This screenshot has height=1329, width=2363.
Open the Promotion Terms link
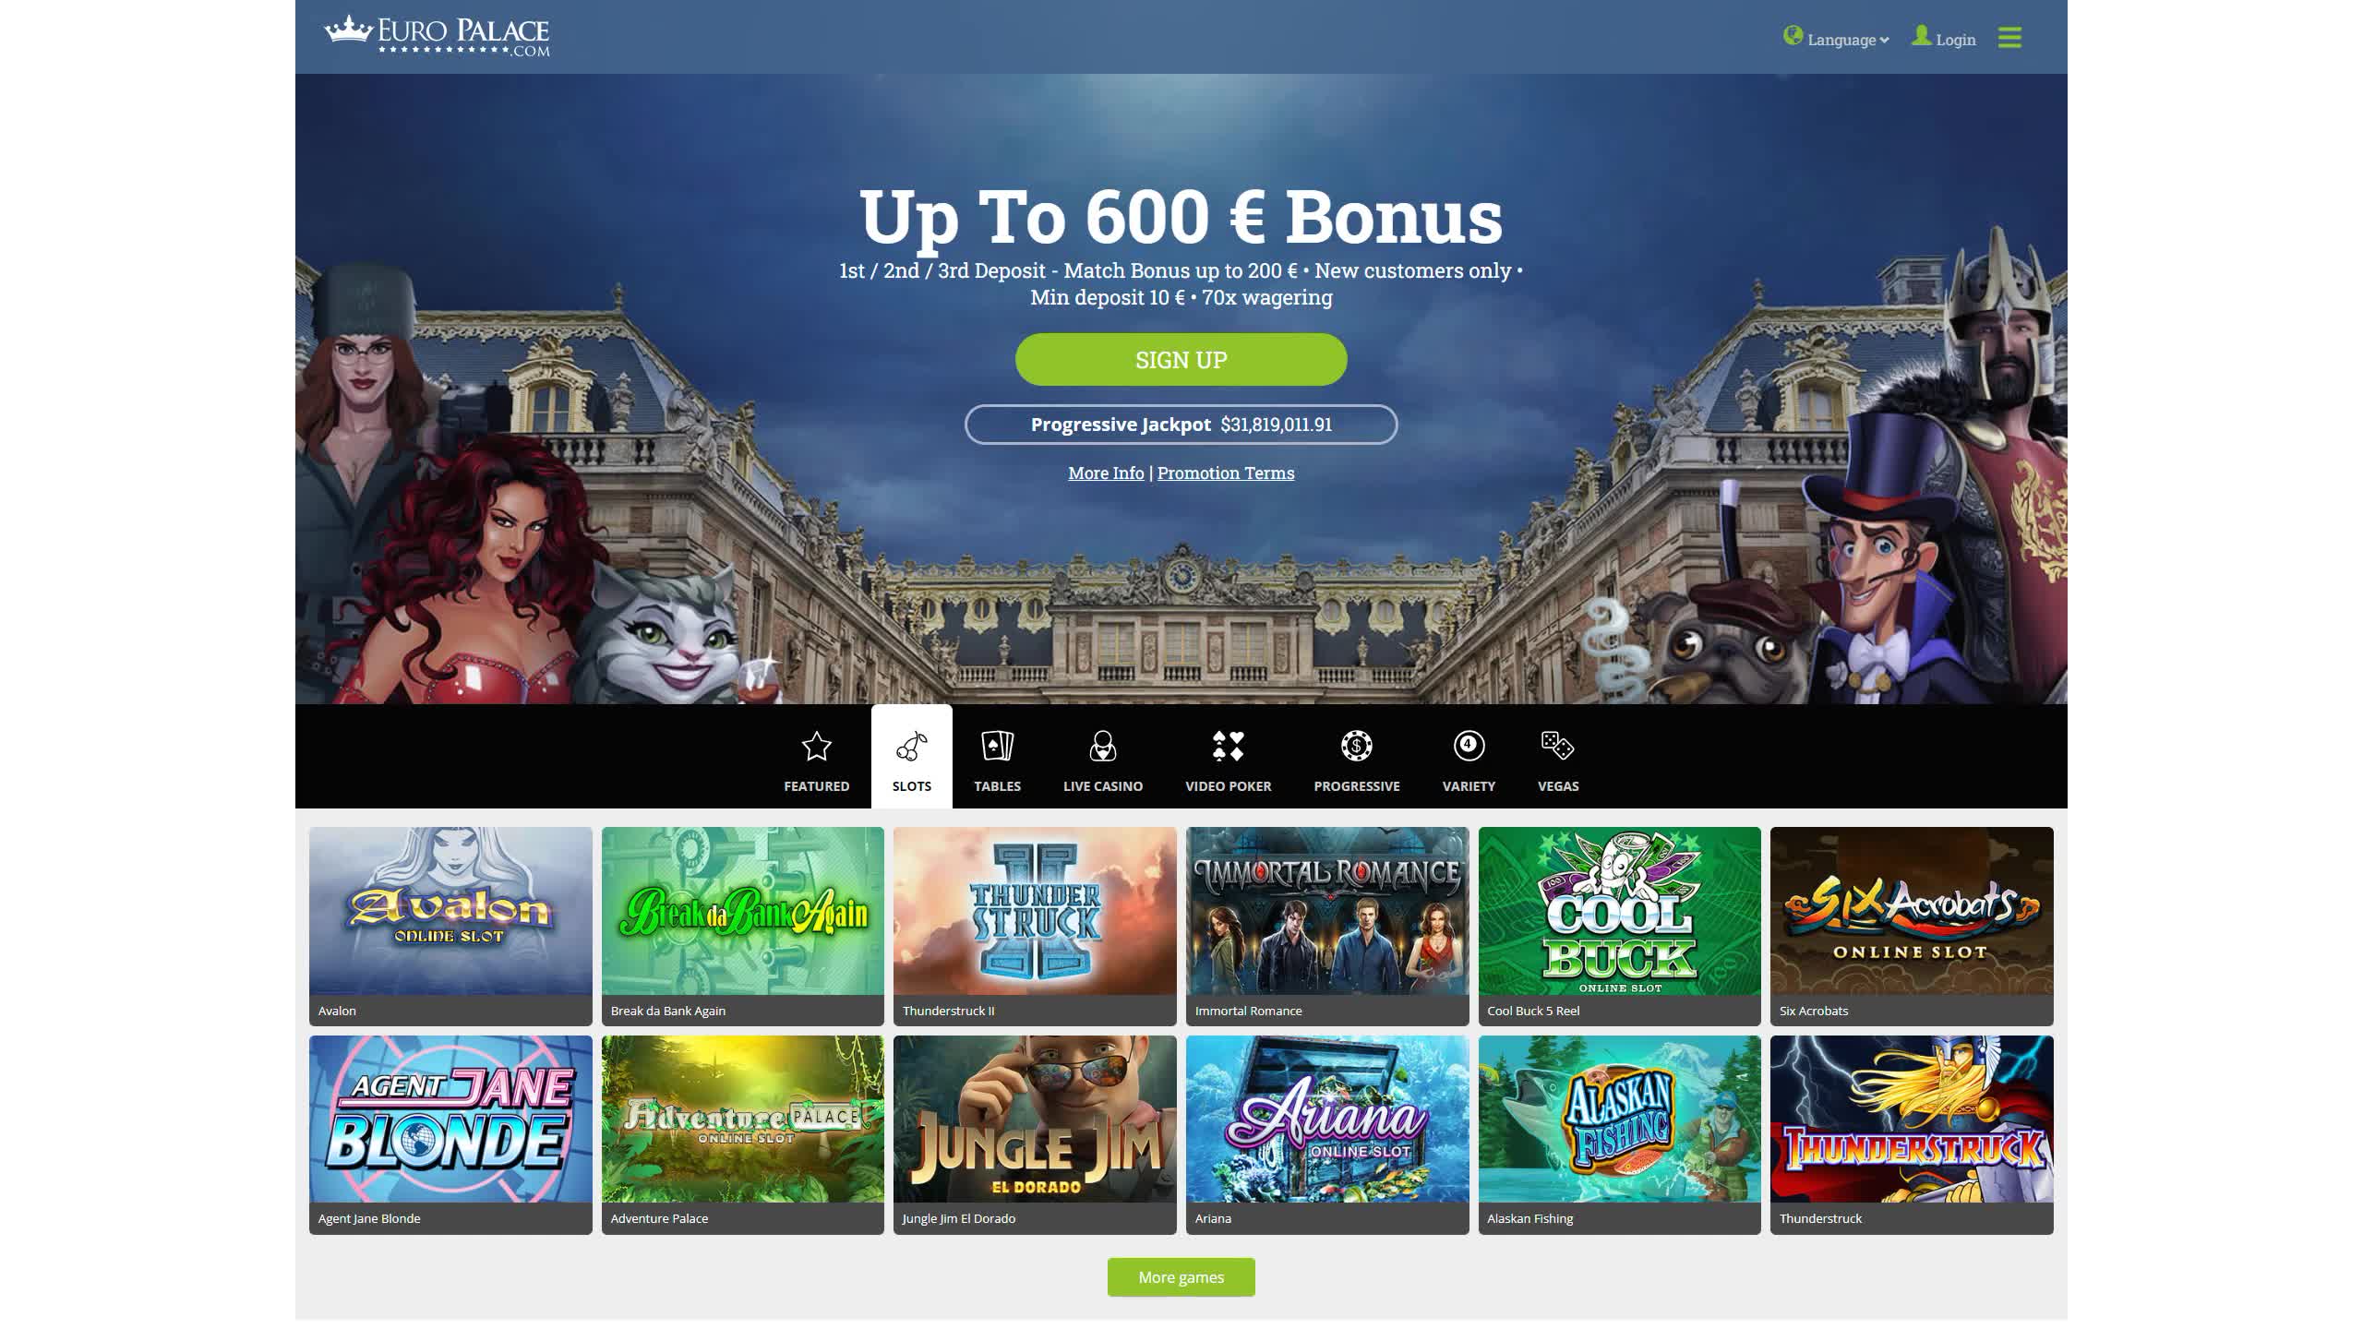[1226, 473]
